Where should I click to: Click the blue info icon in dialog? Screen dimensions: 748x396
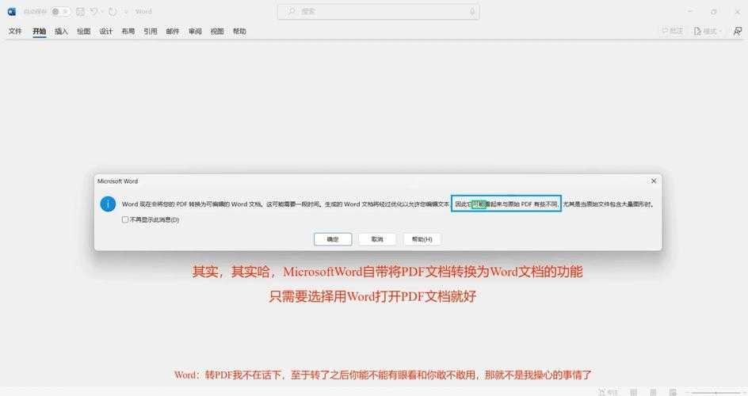(109, 204)
